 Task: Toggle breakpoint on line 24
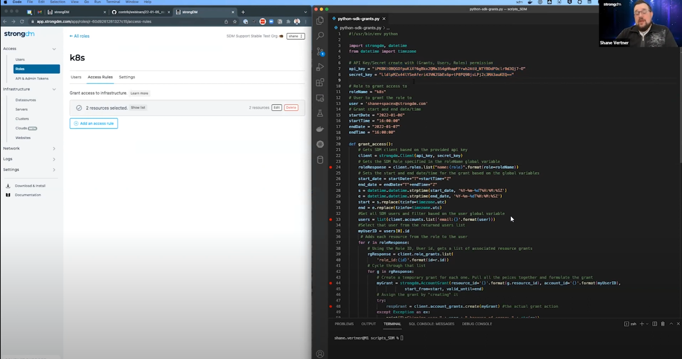coord(331,167)
